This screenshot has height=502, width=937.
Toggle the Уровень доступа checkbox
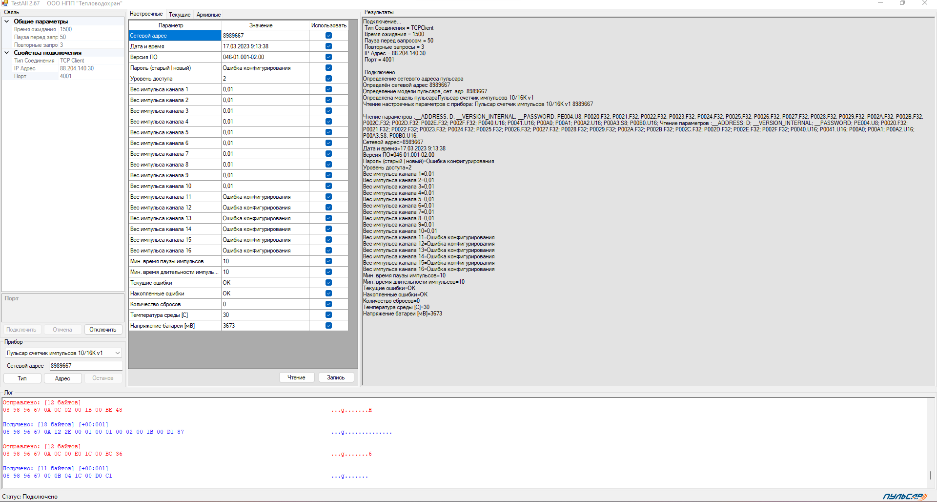tap(328, 79)
